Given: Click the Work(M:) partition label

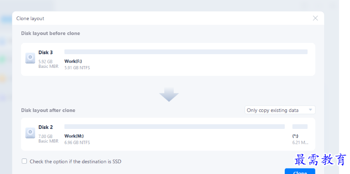Looking at the screenshot, I should [74, 136].
